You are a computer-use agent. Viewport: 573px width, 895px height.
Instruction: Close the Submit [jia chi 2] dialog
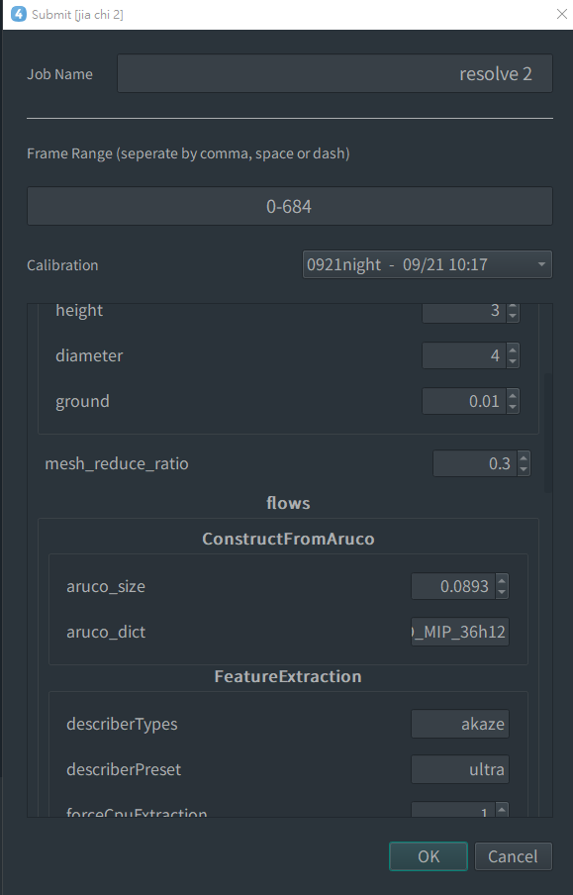561,14
